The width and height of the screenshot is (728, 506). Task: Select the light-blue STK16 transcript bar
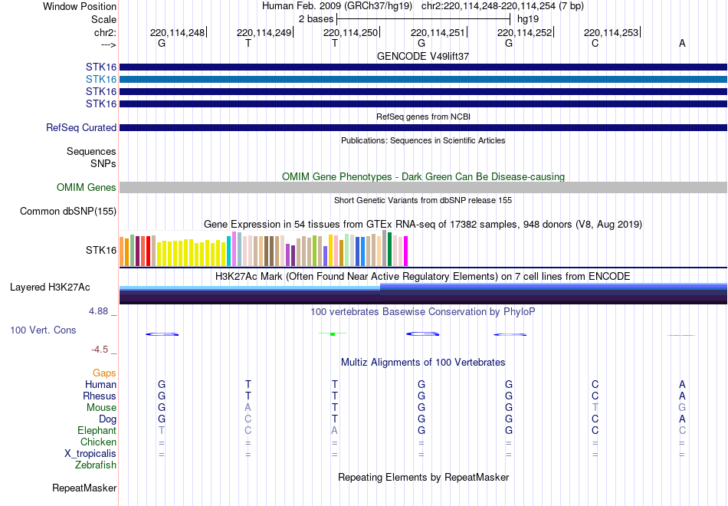423,80
